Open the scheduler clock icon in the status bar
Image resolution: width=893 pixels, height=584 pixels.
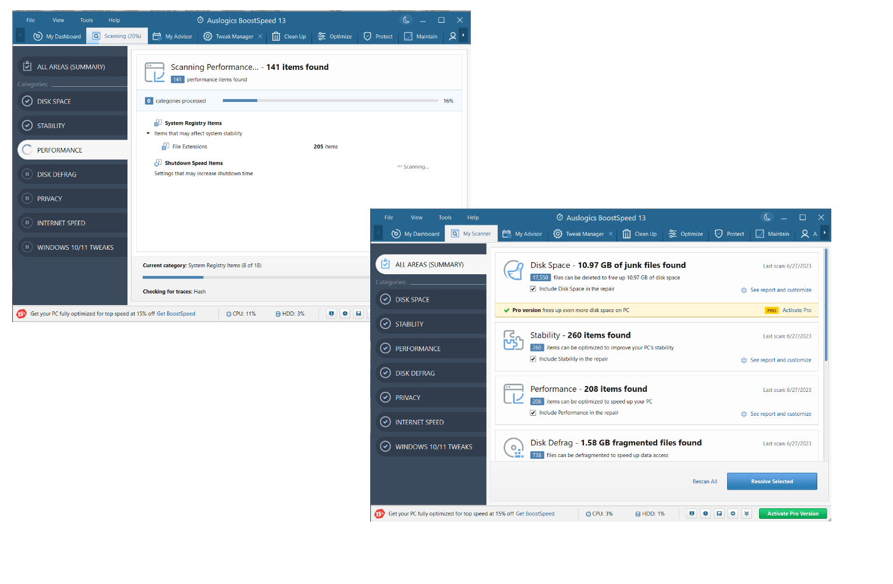point(705,513)
